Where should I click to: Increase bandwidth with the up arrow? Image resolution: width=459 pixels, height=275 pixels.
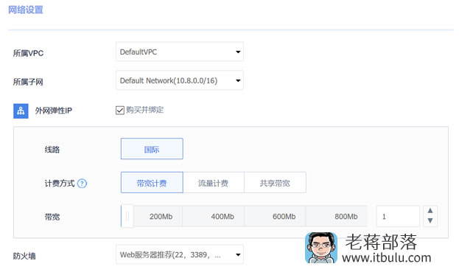[430, 211]
